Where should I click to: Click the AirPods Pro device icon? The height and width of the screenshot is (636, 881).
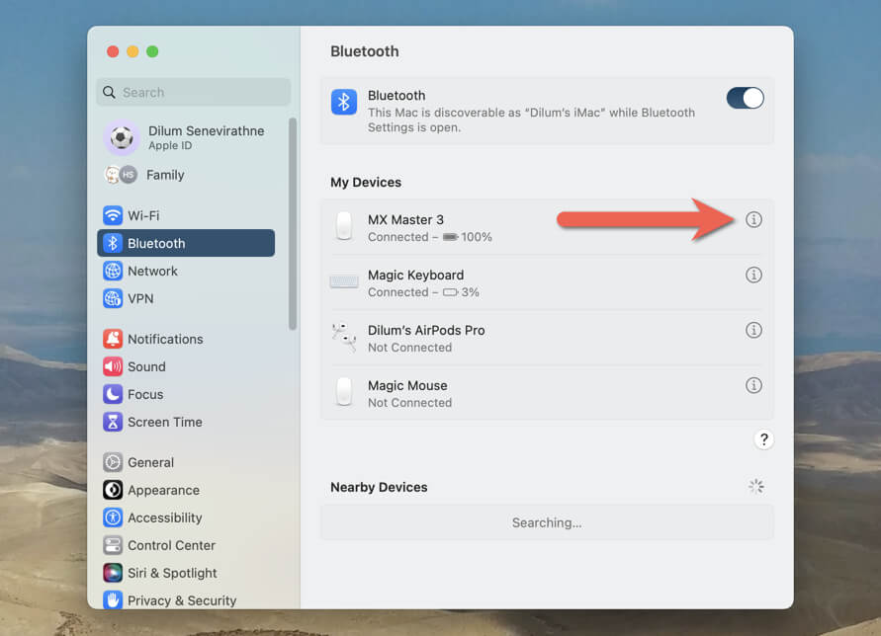point(344,337)
